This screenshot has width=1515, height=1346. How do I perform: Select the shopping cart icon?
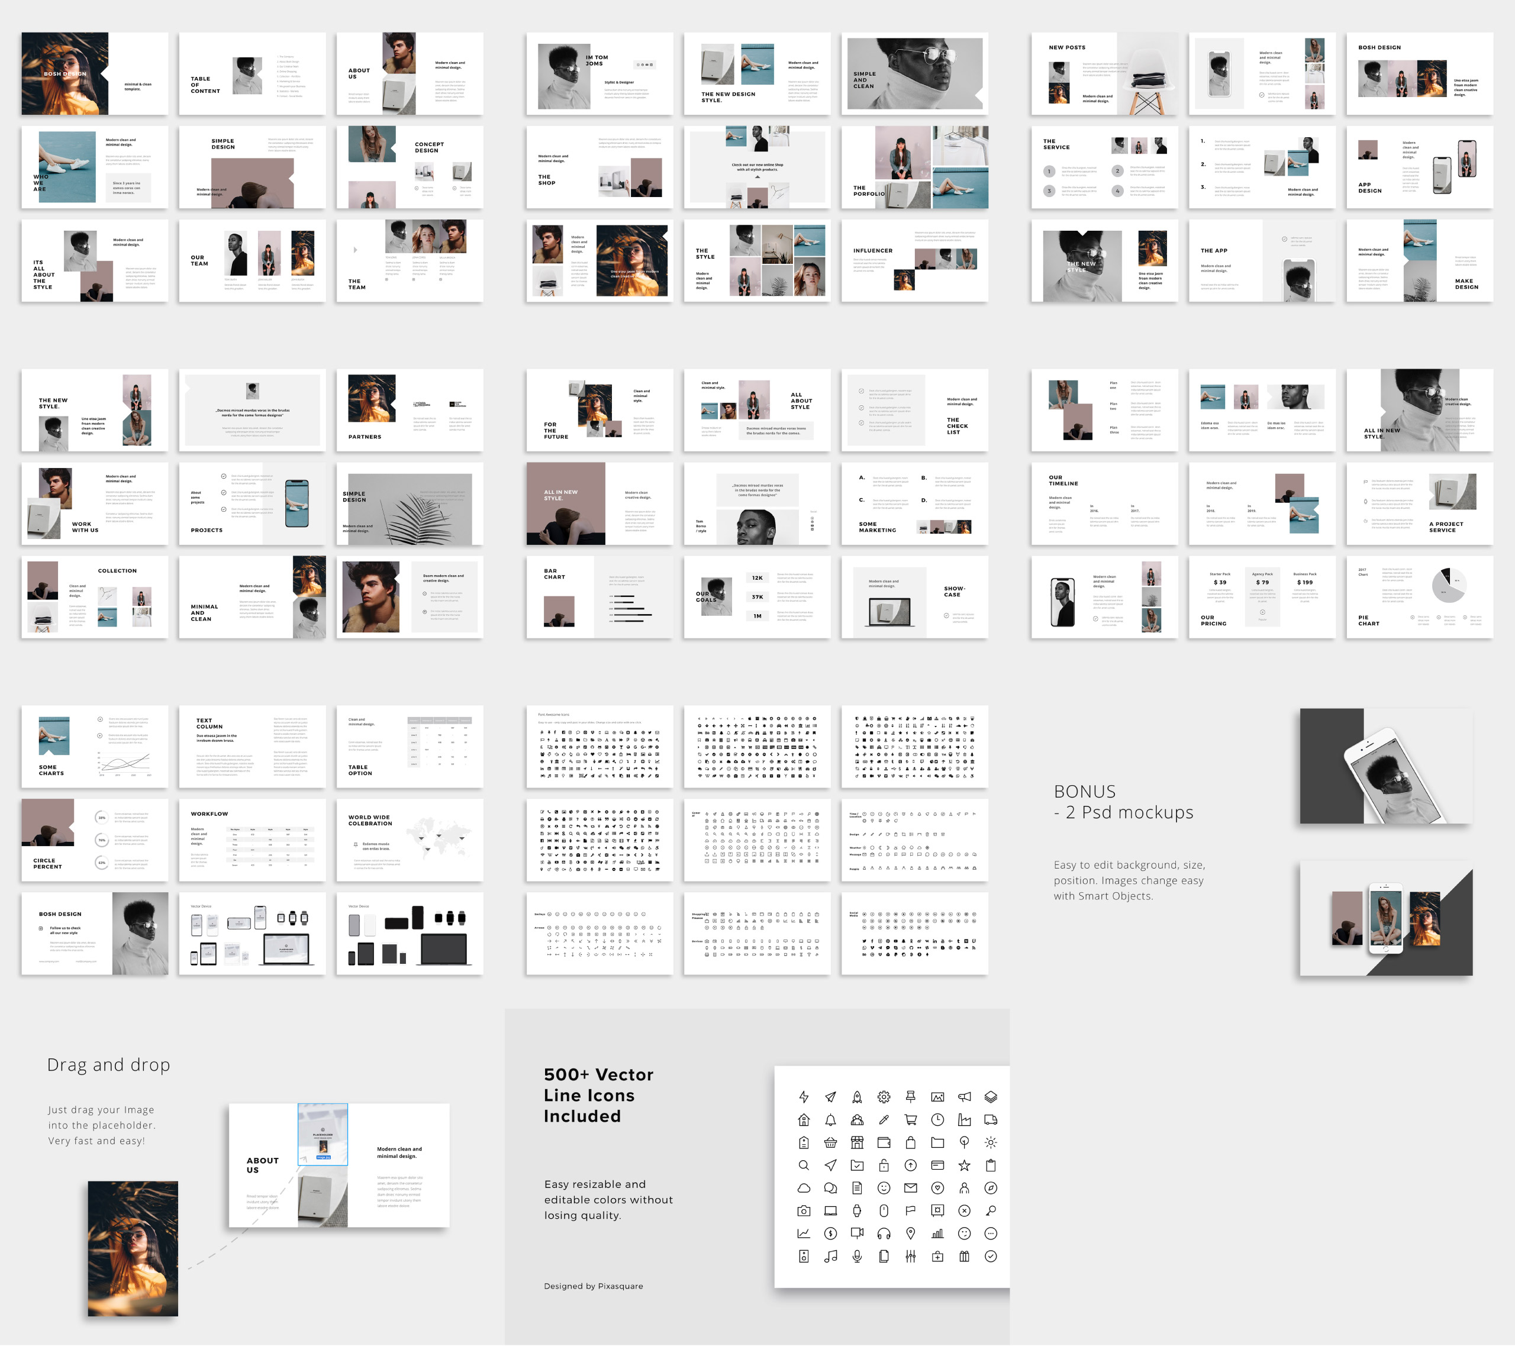tap(911, 1121)
